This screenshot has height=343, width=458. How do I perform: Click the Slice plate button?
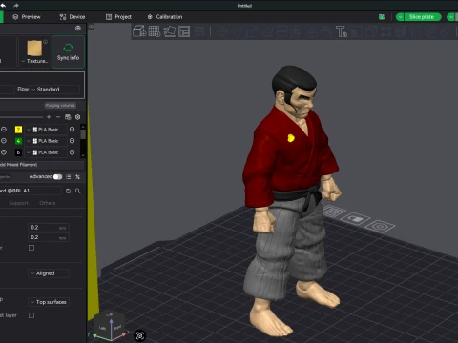pyautogui.click(x=423, y=17)
